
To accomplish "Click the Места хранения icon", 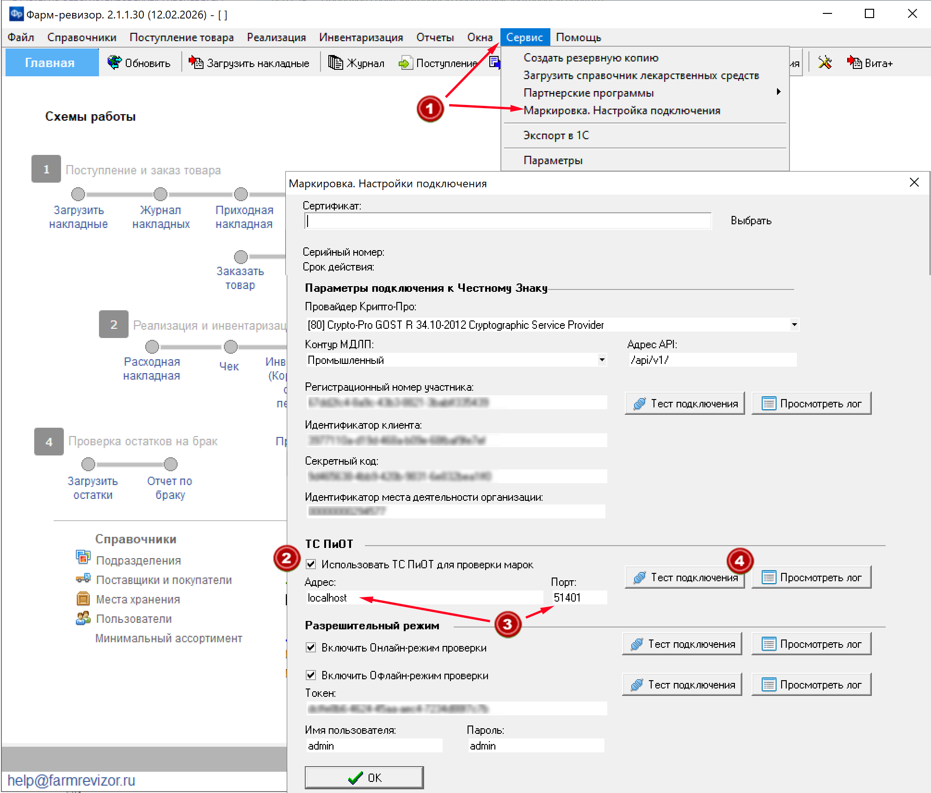I will point(83,599).
